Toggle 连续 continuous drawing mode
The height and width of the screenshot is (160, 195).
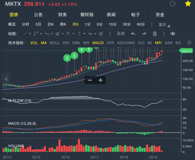tap(121, 33)
